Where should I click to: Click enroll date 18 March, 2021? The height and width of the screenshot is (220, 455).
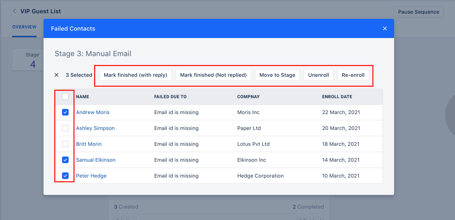tap(341, 144)
